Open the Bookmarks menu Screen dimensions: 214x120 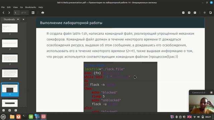30,7
